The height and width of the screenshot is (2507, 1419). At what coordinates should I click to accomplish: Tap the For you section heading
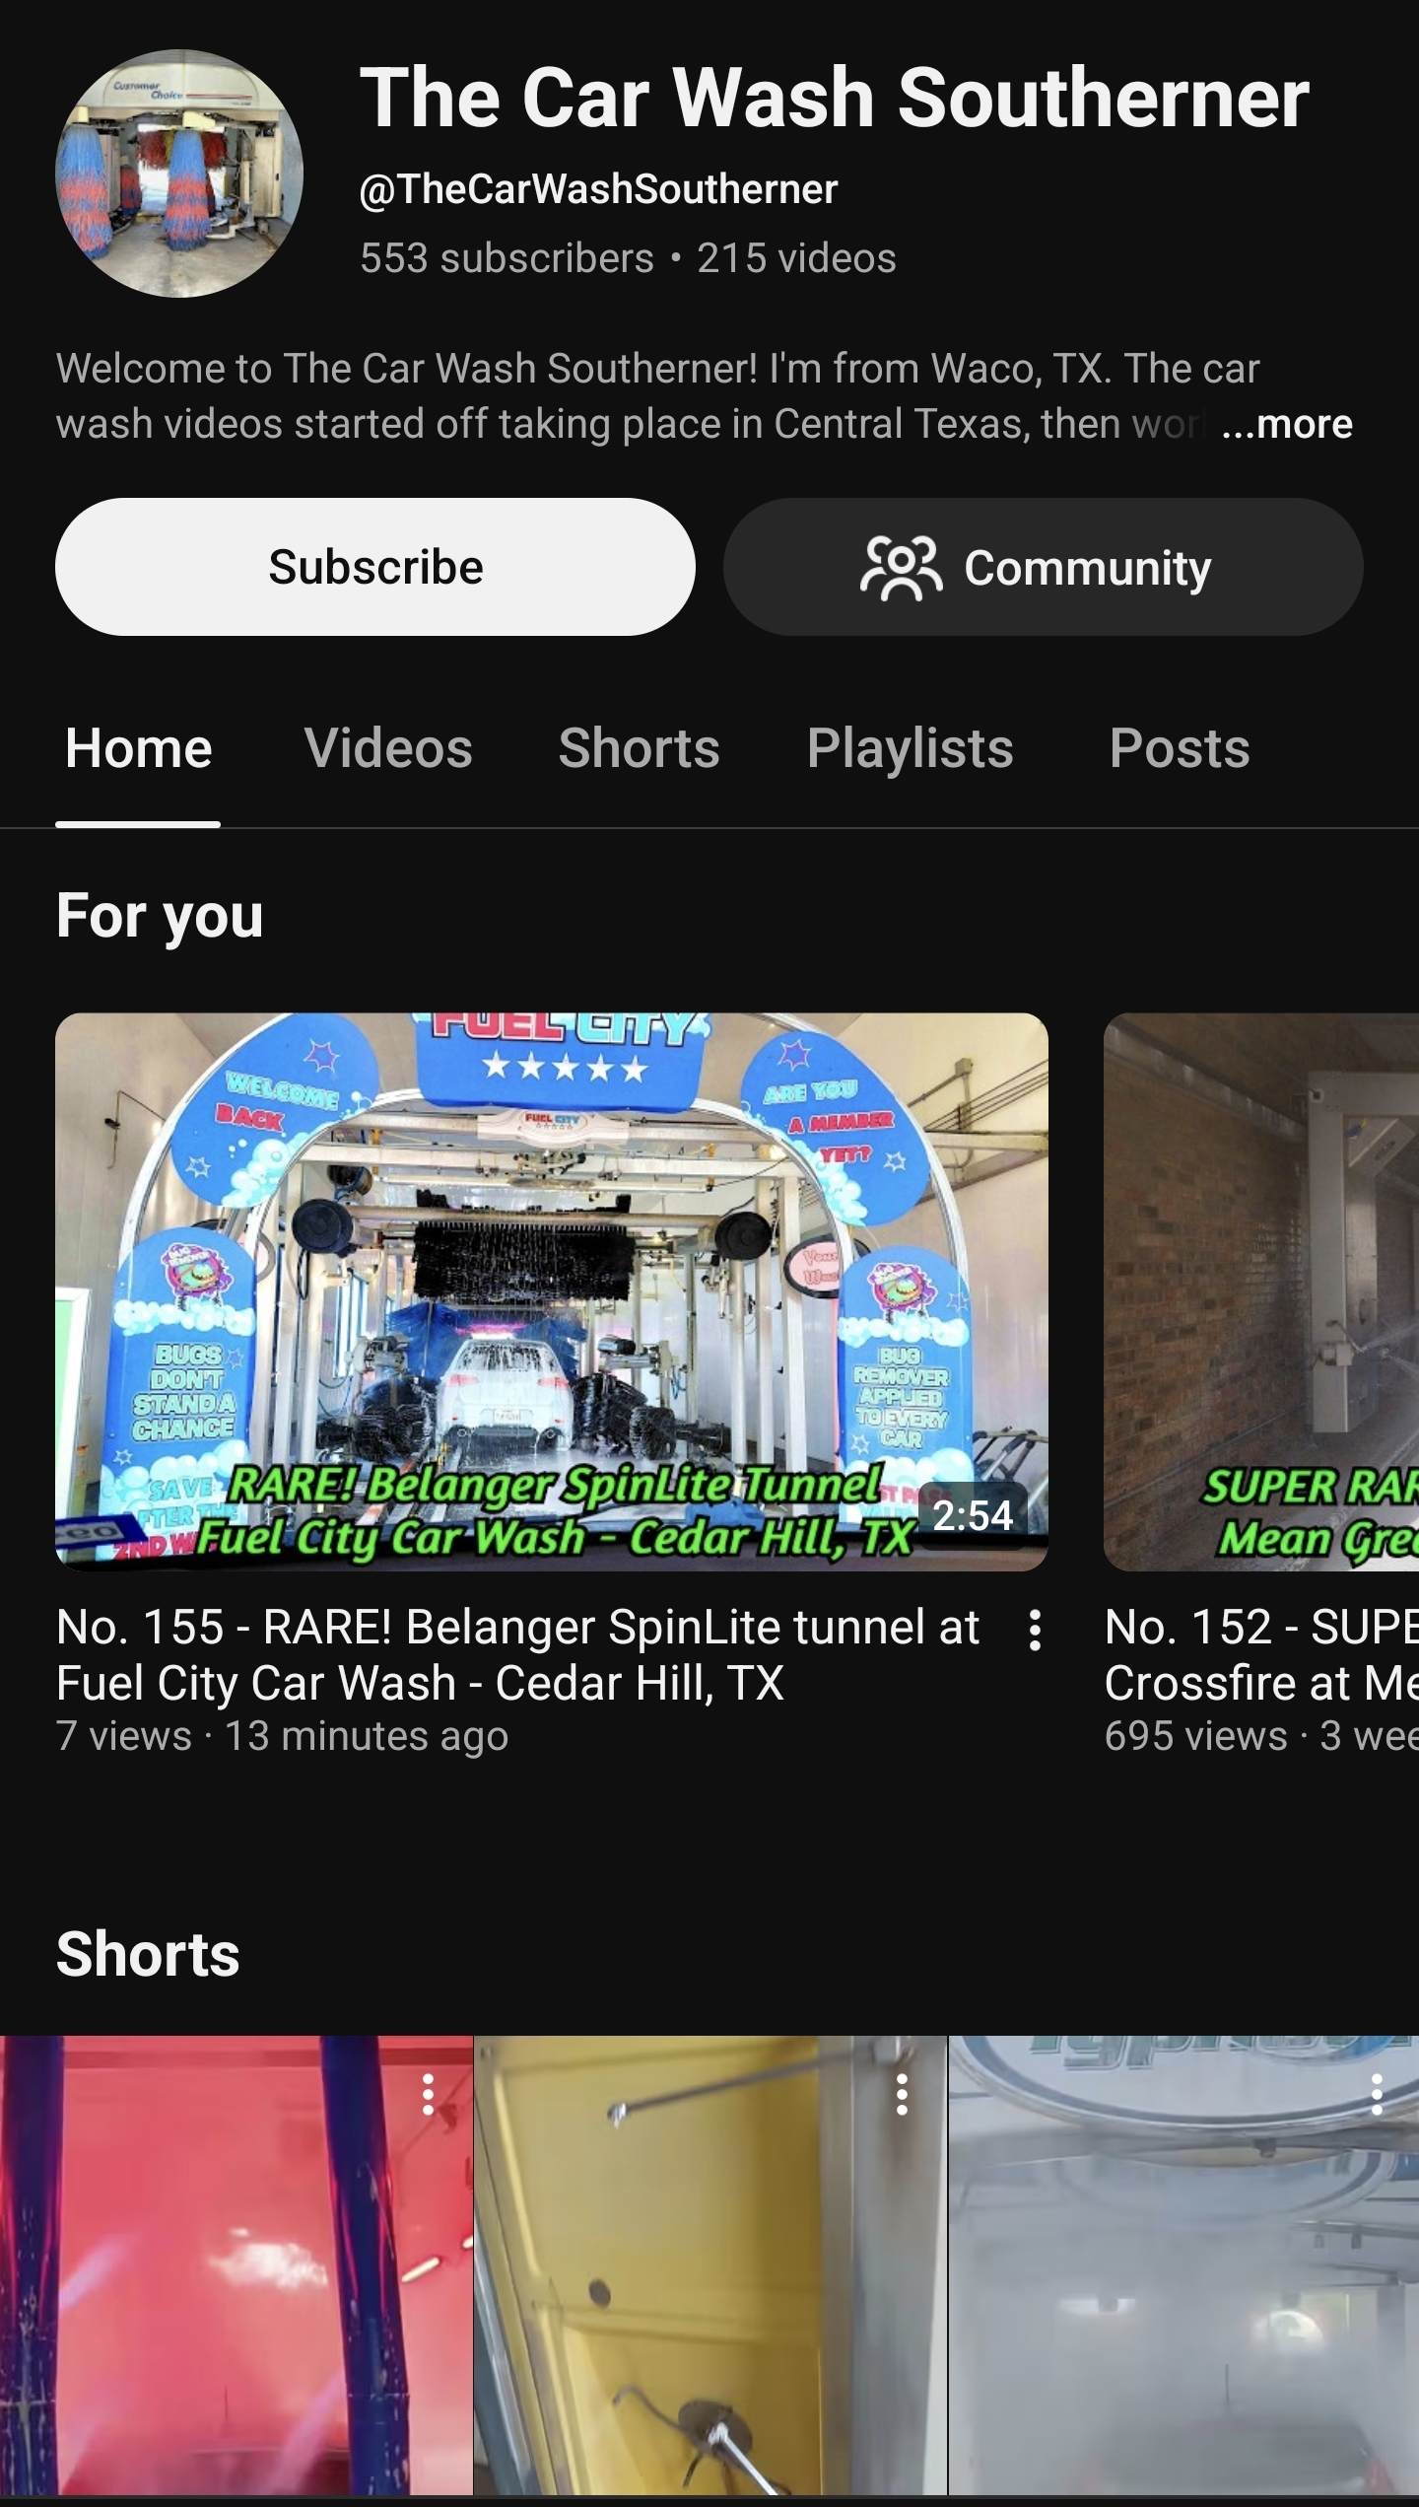[x=160, y=916]
